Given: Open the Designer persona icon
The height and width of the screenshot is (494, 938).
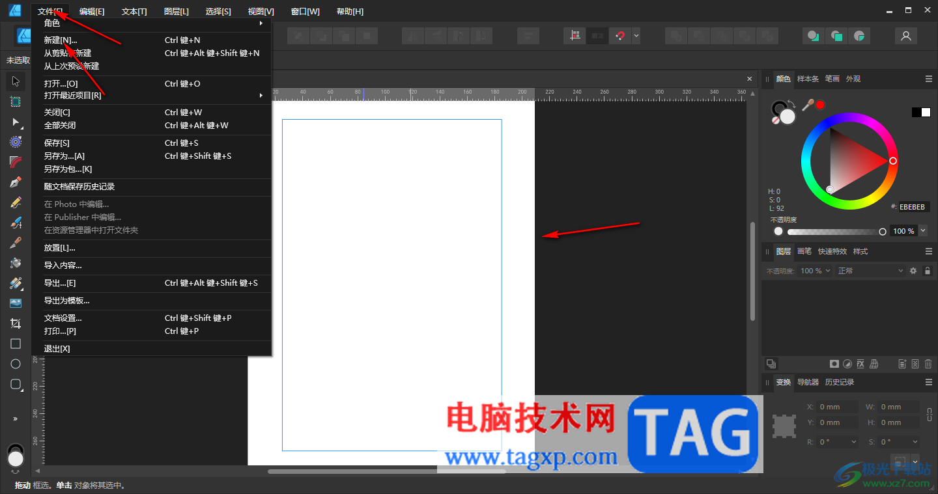Looking at the screenshot, I should coord(23,36).
